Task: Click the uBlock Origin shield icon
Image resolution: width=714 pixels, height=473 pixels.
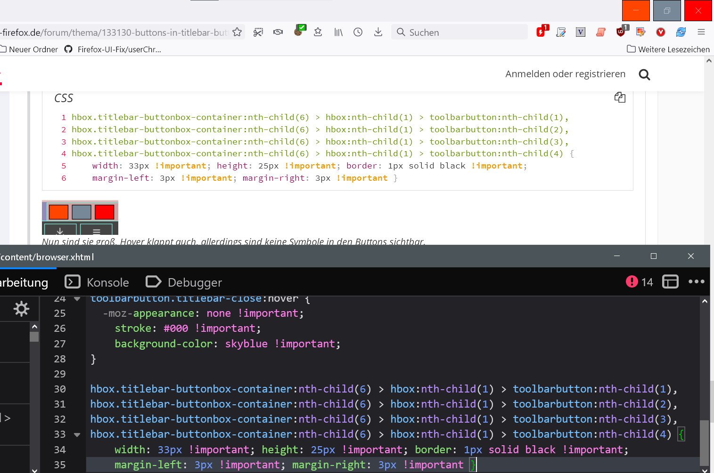Action: point(621,32)
